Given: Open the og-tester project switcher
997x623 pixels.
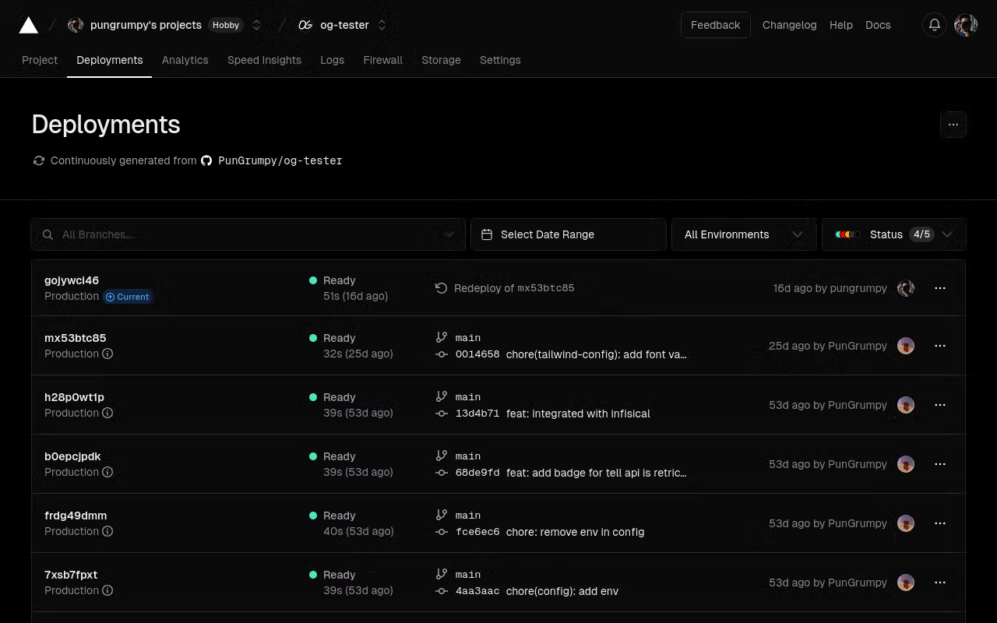Looking at the screenshot, I should click(x=382, y=25).
